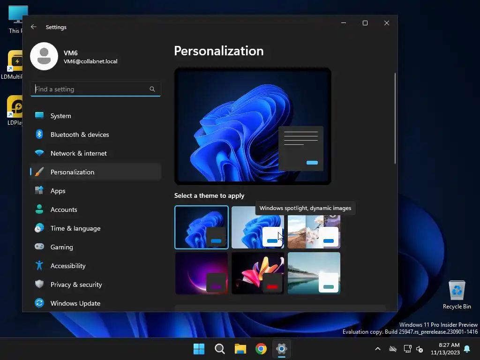Click the Network wifi icon
The image size is (480, 360).
(39, 153)
